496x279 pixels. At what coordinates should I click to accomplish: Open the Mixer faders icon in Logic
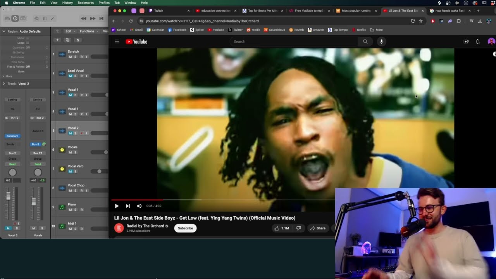(45, 18)
